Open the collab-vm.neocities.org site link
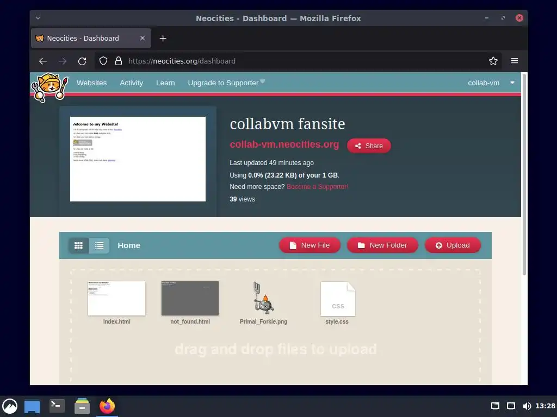The image size is (557, 417). pyautogui.click(x=284, y=144)
